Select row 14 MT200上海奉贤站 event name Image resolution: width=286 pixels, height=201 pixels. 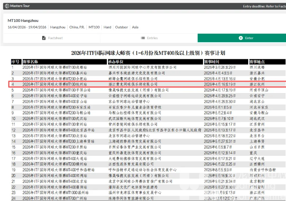[58, 141]
